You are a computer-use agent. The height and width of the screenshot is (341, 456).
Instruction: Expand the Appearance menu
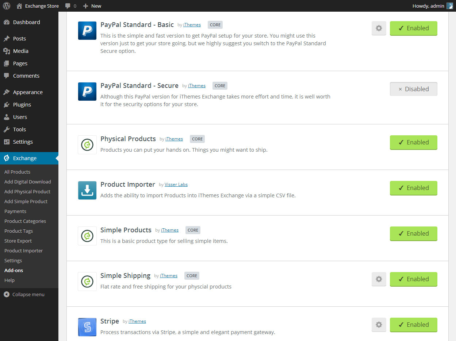[27, 92]
